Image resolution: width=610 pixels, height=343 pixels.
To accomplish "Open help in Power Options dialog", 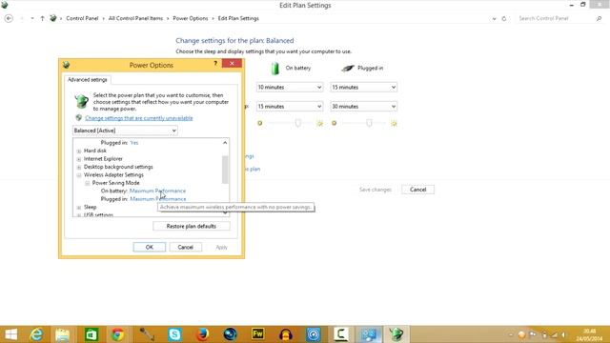I will pos(215,64).
